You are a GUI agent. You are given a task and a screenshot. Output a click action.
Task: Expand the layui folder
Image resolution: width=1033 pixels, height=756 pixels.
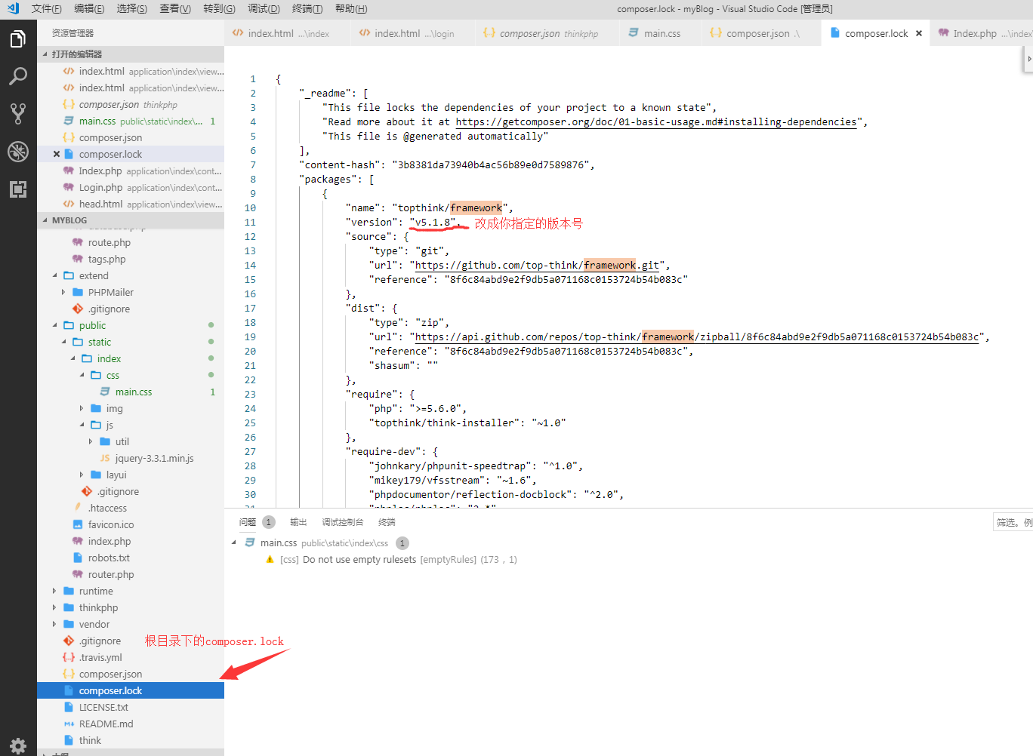pos(82,475)
